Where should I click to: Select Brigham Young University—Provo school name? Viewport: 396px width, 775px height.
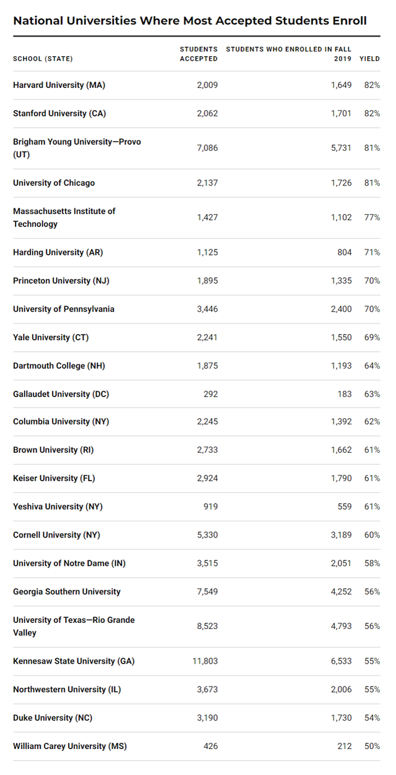tap(77, 148)
